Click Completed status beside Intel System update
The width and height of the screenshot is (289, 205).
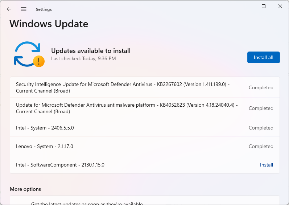point(261,128)
